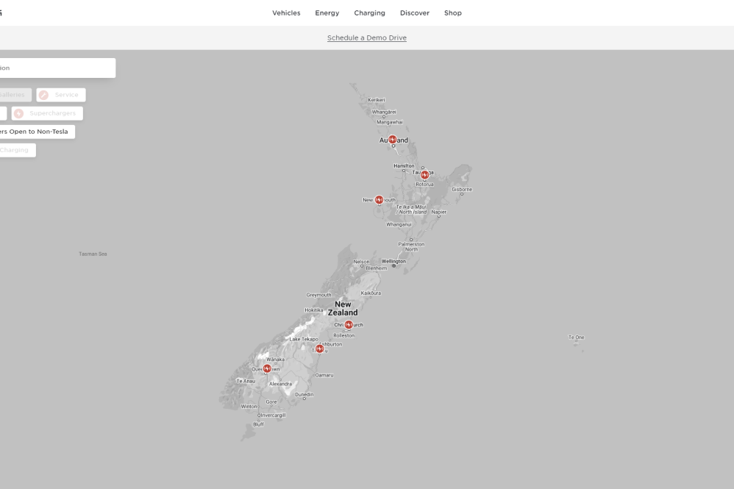Click the wrench icon on the Service filter
Screen dimensions: 734x489
43,94
